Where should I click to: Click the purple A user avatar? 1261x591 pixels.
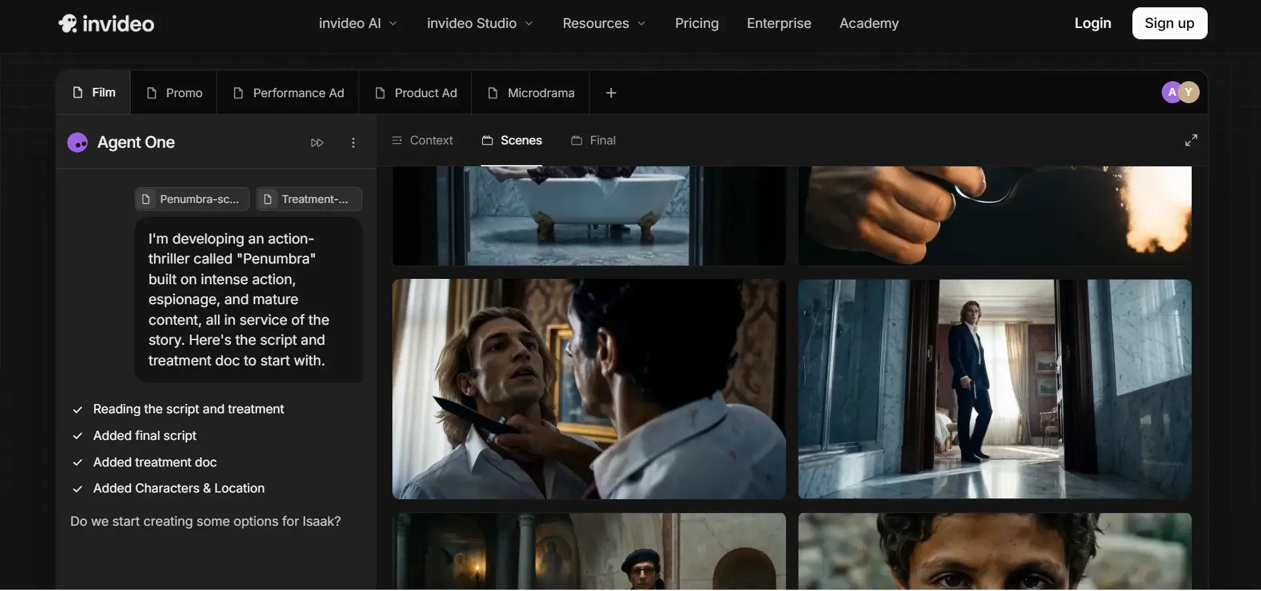click(x=1171, y=93)
